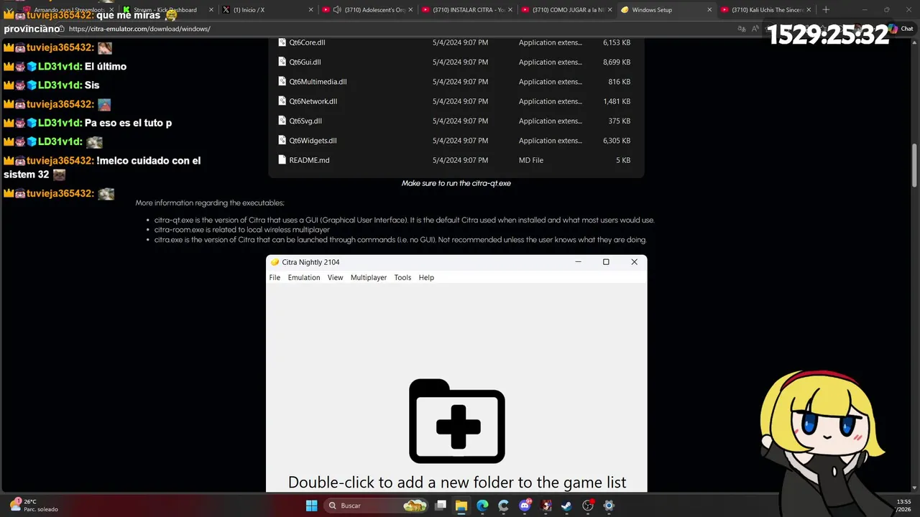Screen dimensions: 920x517
Task: Click the Citra lemon icon in the title bar
Action: point(275,262)
